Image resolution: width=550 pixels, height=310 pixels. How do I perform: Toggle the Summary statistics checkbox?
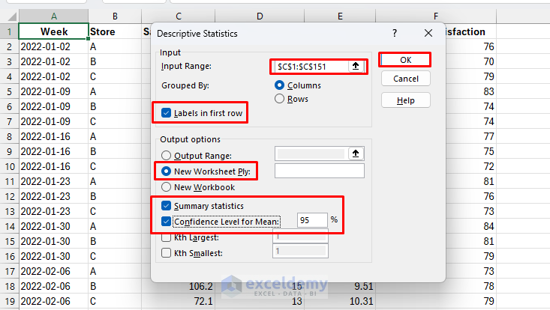click(167, 206)
